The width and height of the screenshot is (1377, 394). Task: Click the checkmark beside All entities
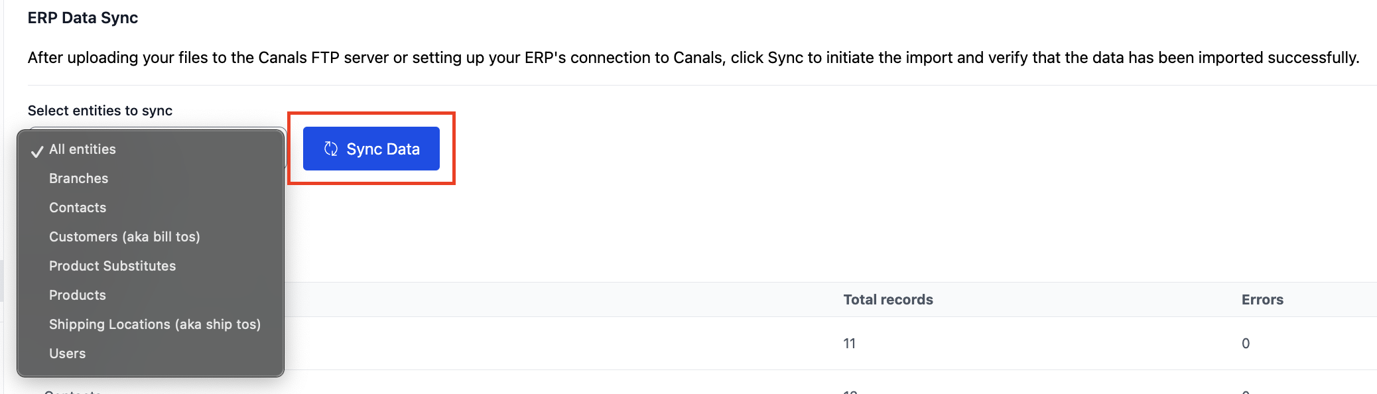point(37,151)
